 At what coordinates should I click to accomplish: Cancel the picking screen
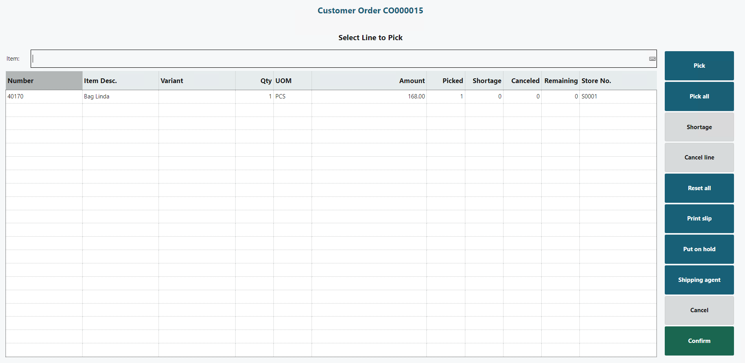(699, 310)
